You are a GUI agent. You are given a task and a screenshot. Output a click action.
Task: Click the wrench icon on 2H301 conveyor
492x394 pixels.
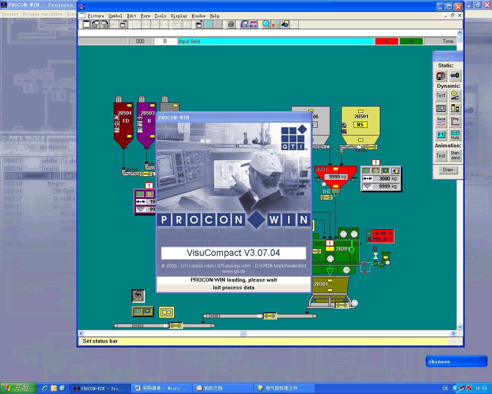click(x=270, y=316)
